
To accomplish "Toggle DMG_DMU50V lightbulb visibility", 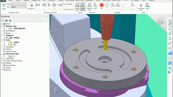I will click(9, 29).
